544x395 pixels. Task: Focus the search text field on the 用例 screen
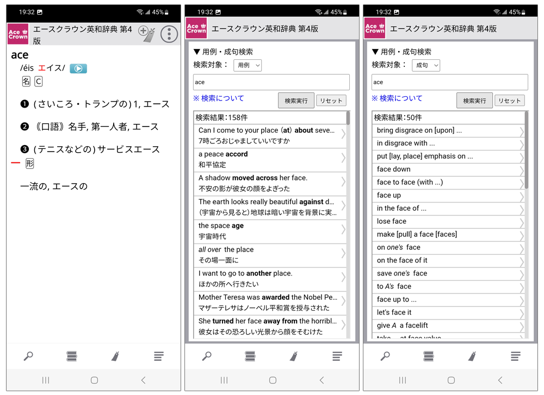click(271, 82)
